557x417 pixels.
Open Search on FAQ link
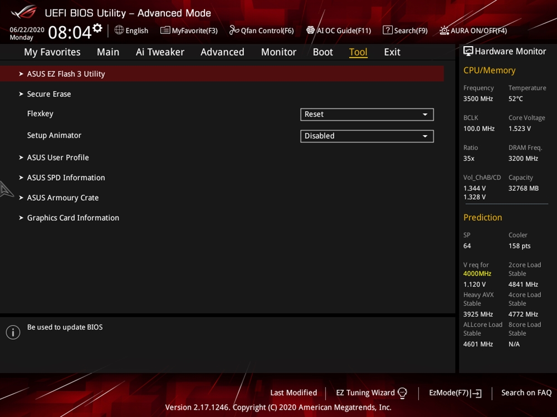coord(526,393)
